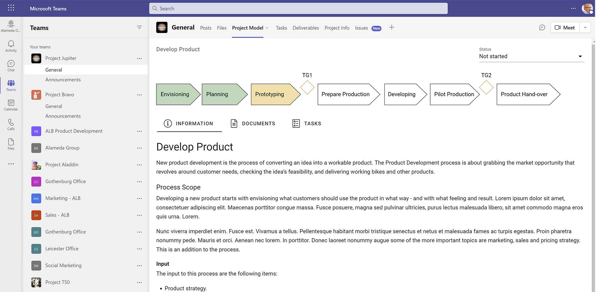Open more options for Project Jupiter
Screen dimensions: 596x292
tap(139, 59)
